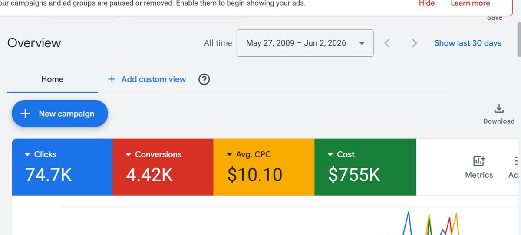This screenshot has width=521, height=235.
Task: Click the All time label
Action: click(218, 43)
